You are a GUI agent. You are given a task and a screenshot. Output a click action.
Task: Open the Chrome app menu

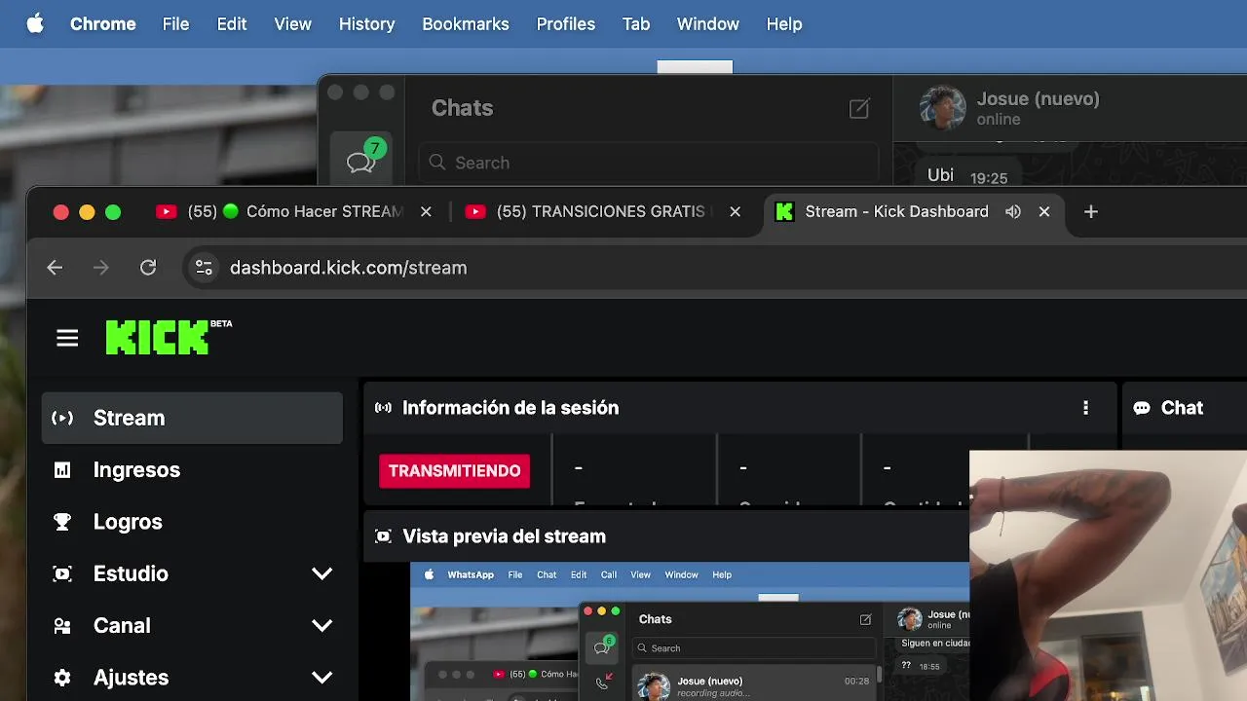point(102,24)
